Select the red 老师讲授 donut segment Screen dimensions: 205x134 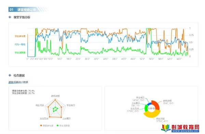(x=156, y=104)
